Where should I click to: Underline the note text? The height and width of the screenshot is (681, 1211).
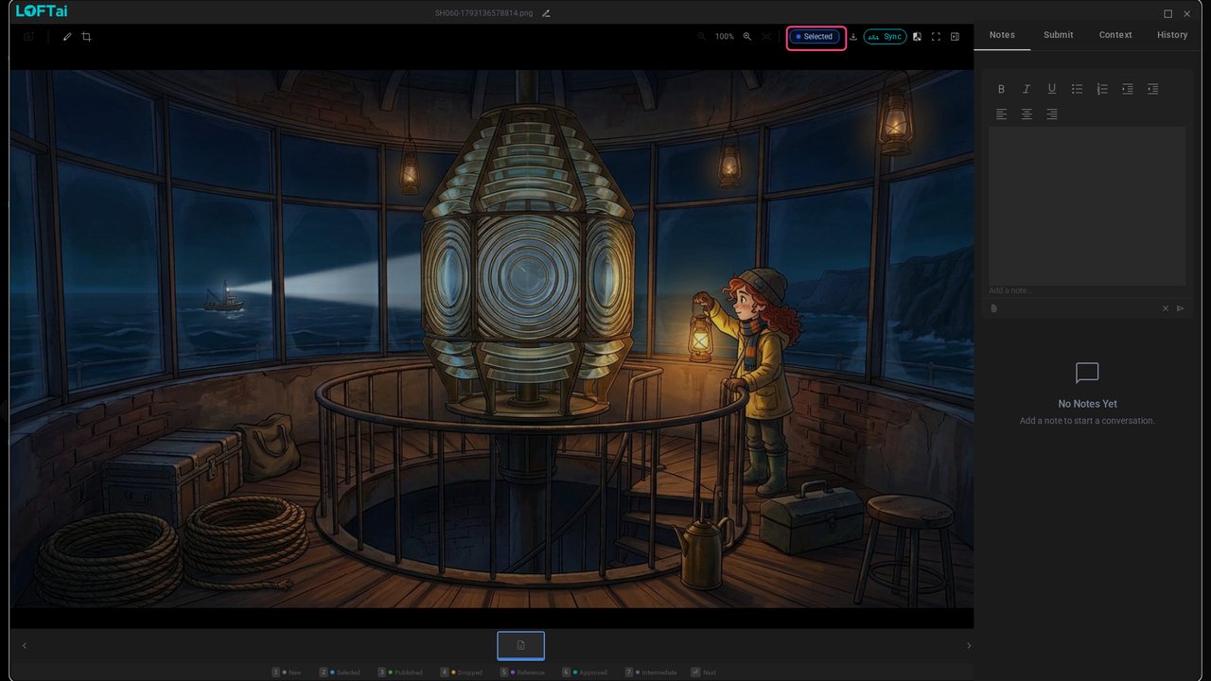pos(1051,89)
